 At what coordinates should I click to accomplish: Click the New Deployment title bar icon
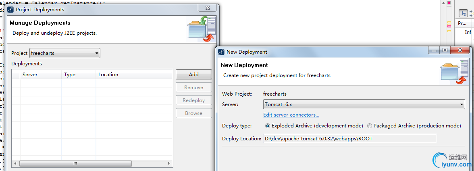[221, 52]
